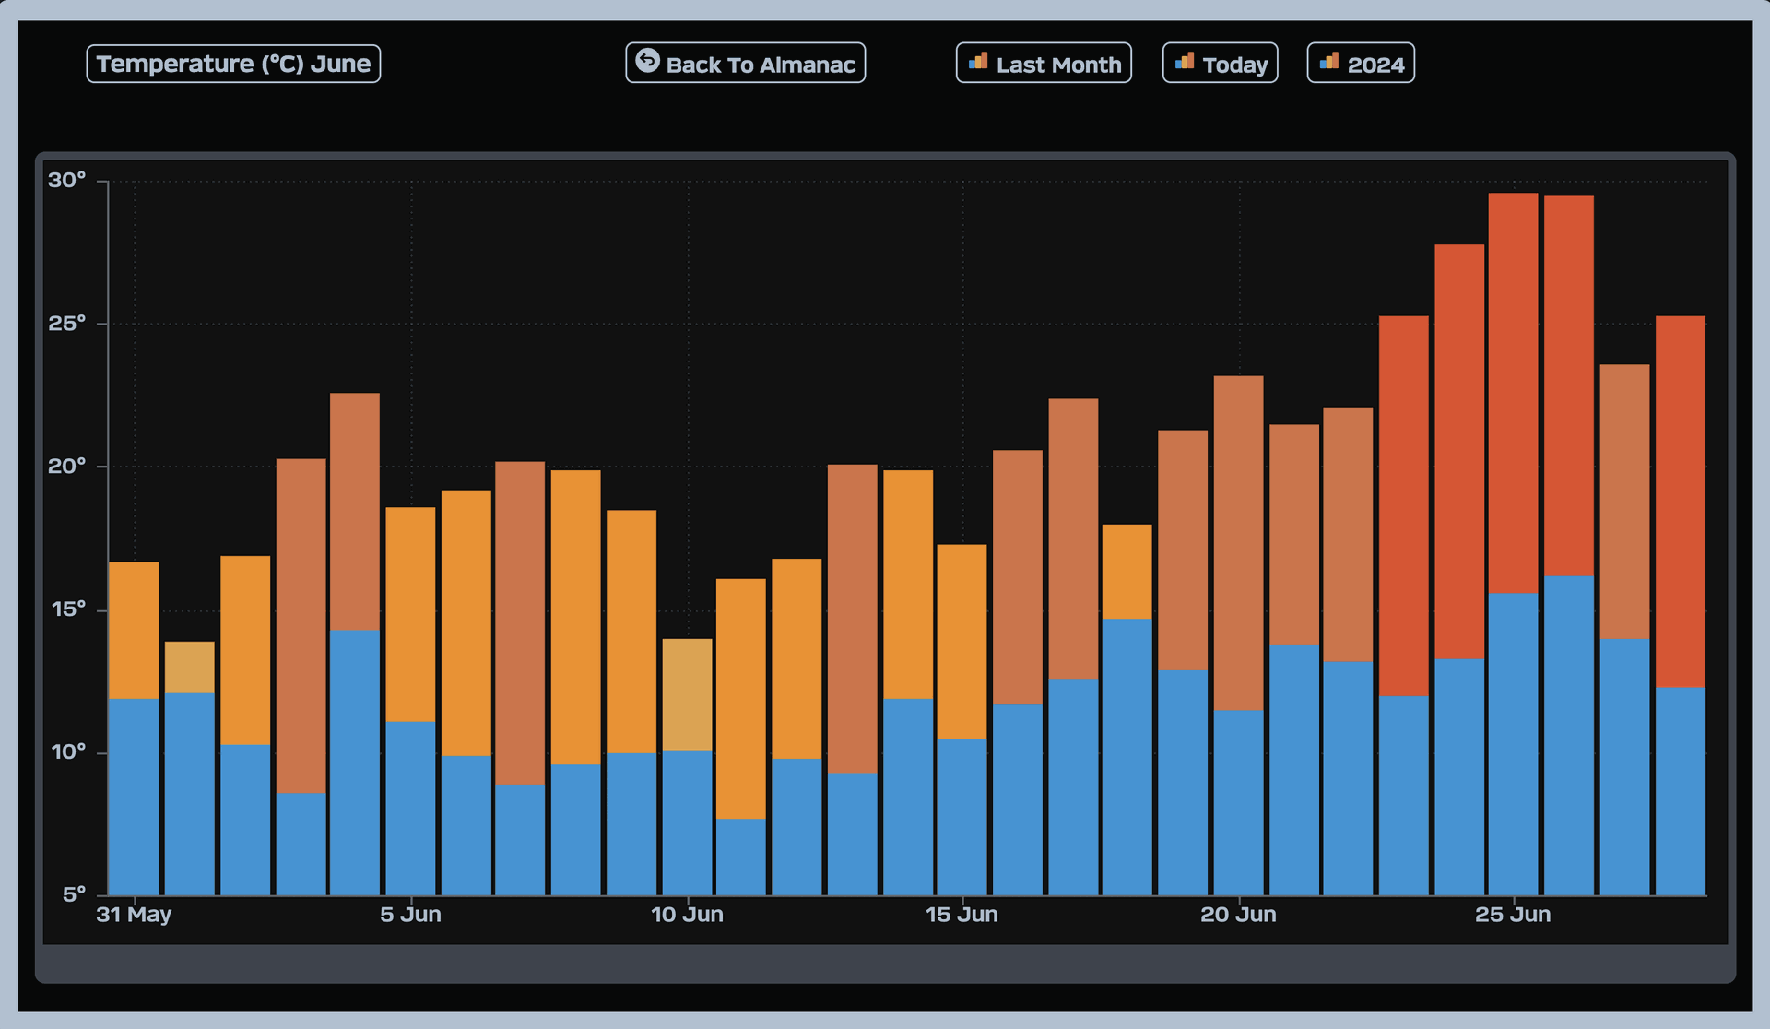Click the last red bar on the chart
Screen dimensions: 1770x1029
(x=1680, y=501)
